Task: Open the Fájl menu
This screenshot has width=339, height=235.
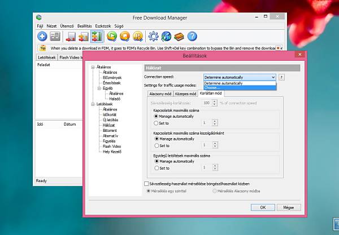Action: click(x=40, y=26)
